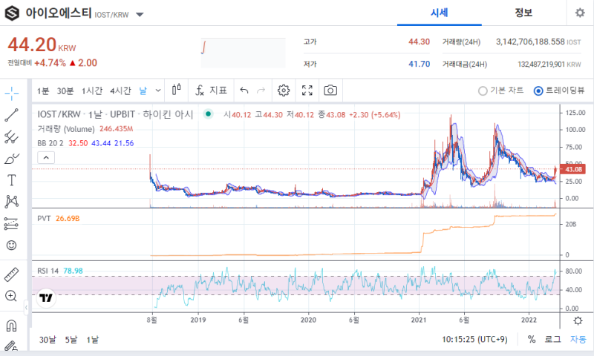Viewport: 594px width, 356px height.
Task: Select the Text annotation tool
Action: tap(12, 180)
